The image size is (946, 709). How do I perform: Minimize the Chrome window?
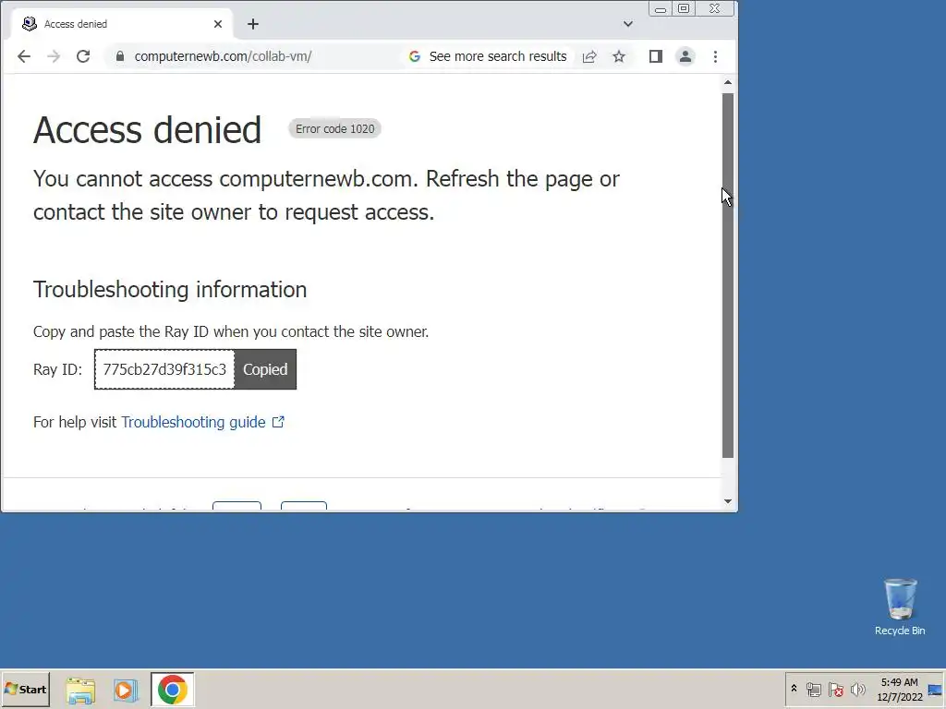(661, 9)
